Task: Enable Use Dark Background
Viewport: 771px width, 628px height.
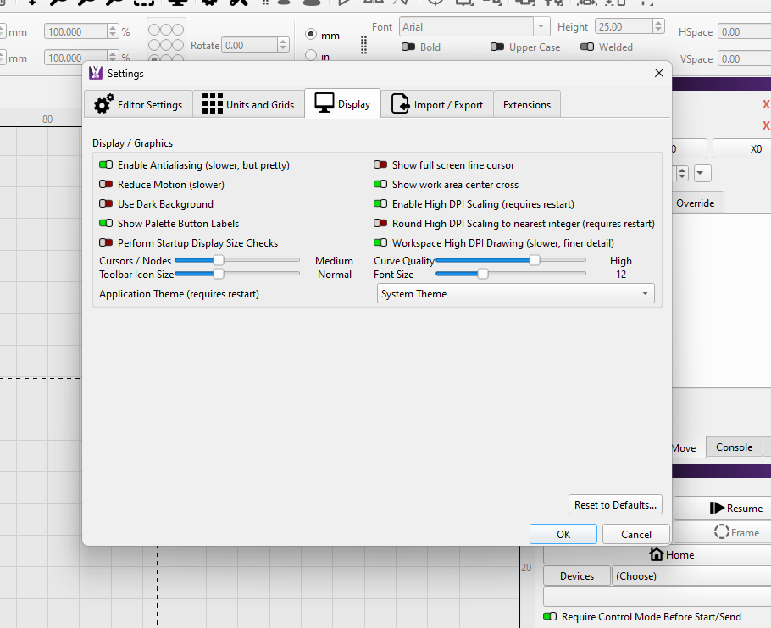Action: (x=106, y=203)
